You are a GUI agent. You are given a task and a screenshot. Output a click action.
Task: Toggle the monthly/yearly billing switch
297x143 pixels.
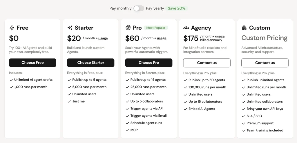(139, 8)
